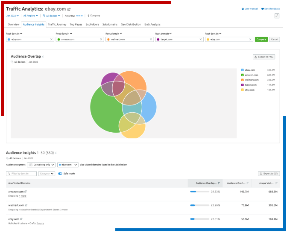Open ebay.com external link icon in title
Image resolution: width=287 pixels, height=233 pixels.
69,9
